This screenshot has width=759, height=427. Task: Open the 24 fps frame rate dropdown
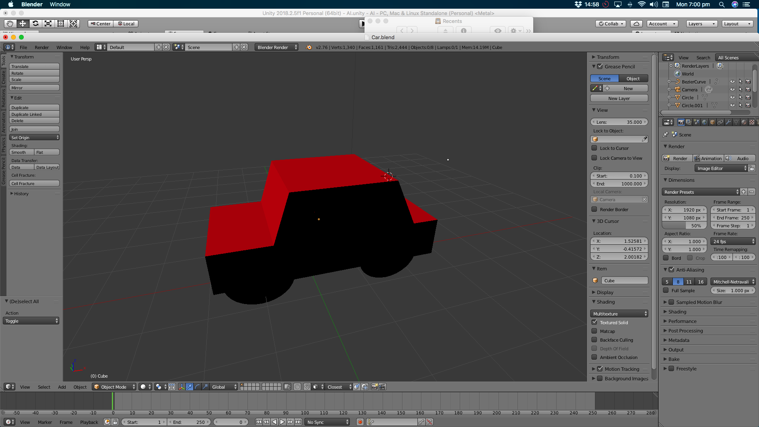[733, 242]
